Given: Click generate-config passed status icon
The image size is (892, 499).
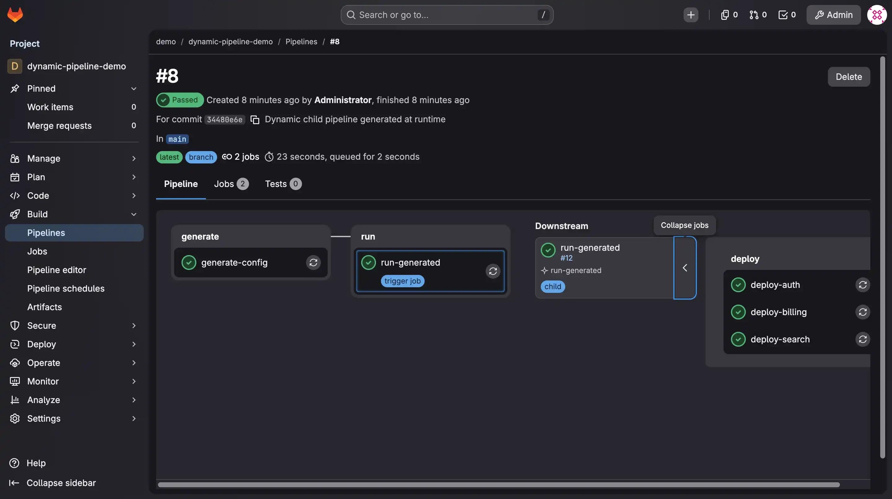Looking at the screenshot, I should pyautogui.click(x=189, y=263).
